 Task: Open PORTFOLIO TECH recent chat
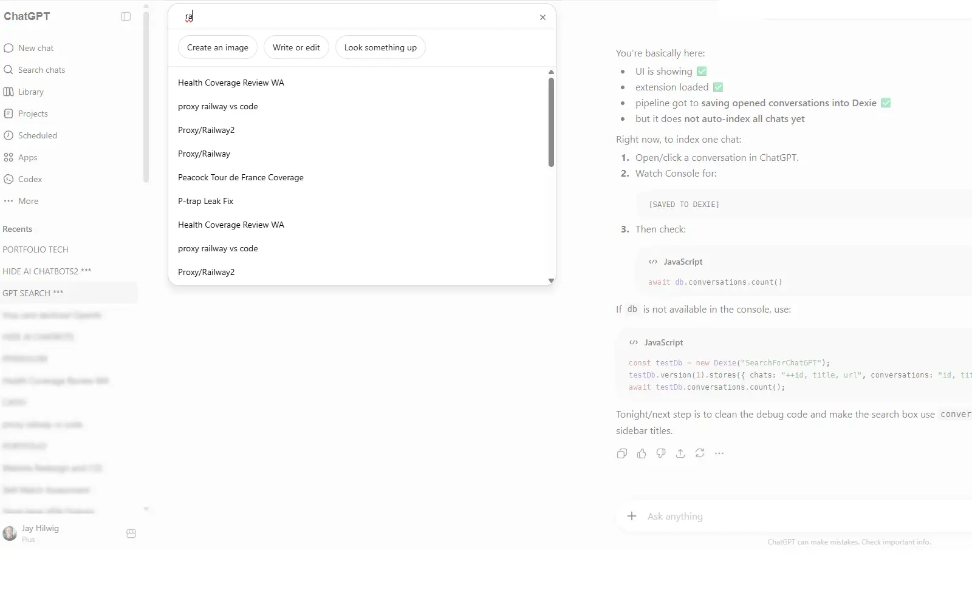(35, 249)
